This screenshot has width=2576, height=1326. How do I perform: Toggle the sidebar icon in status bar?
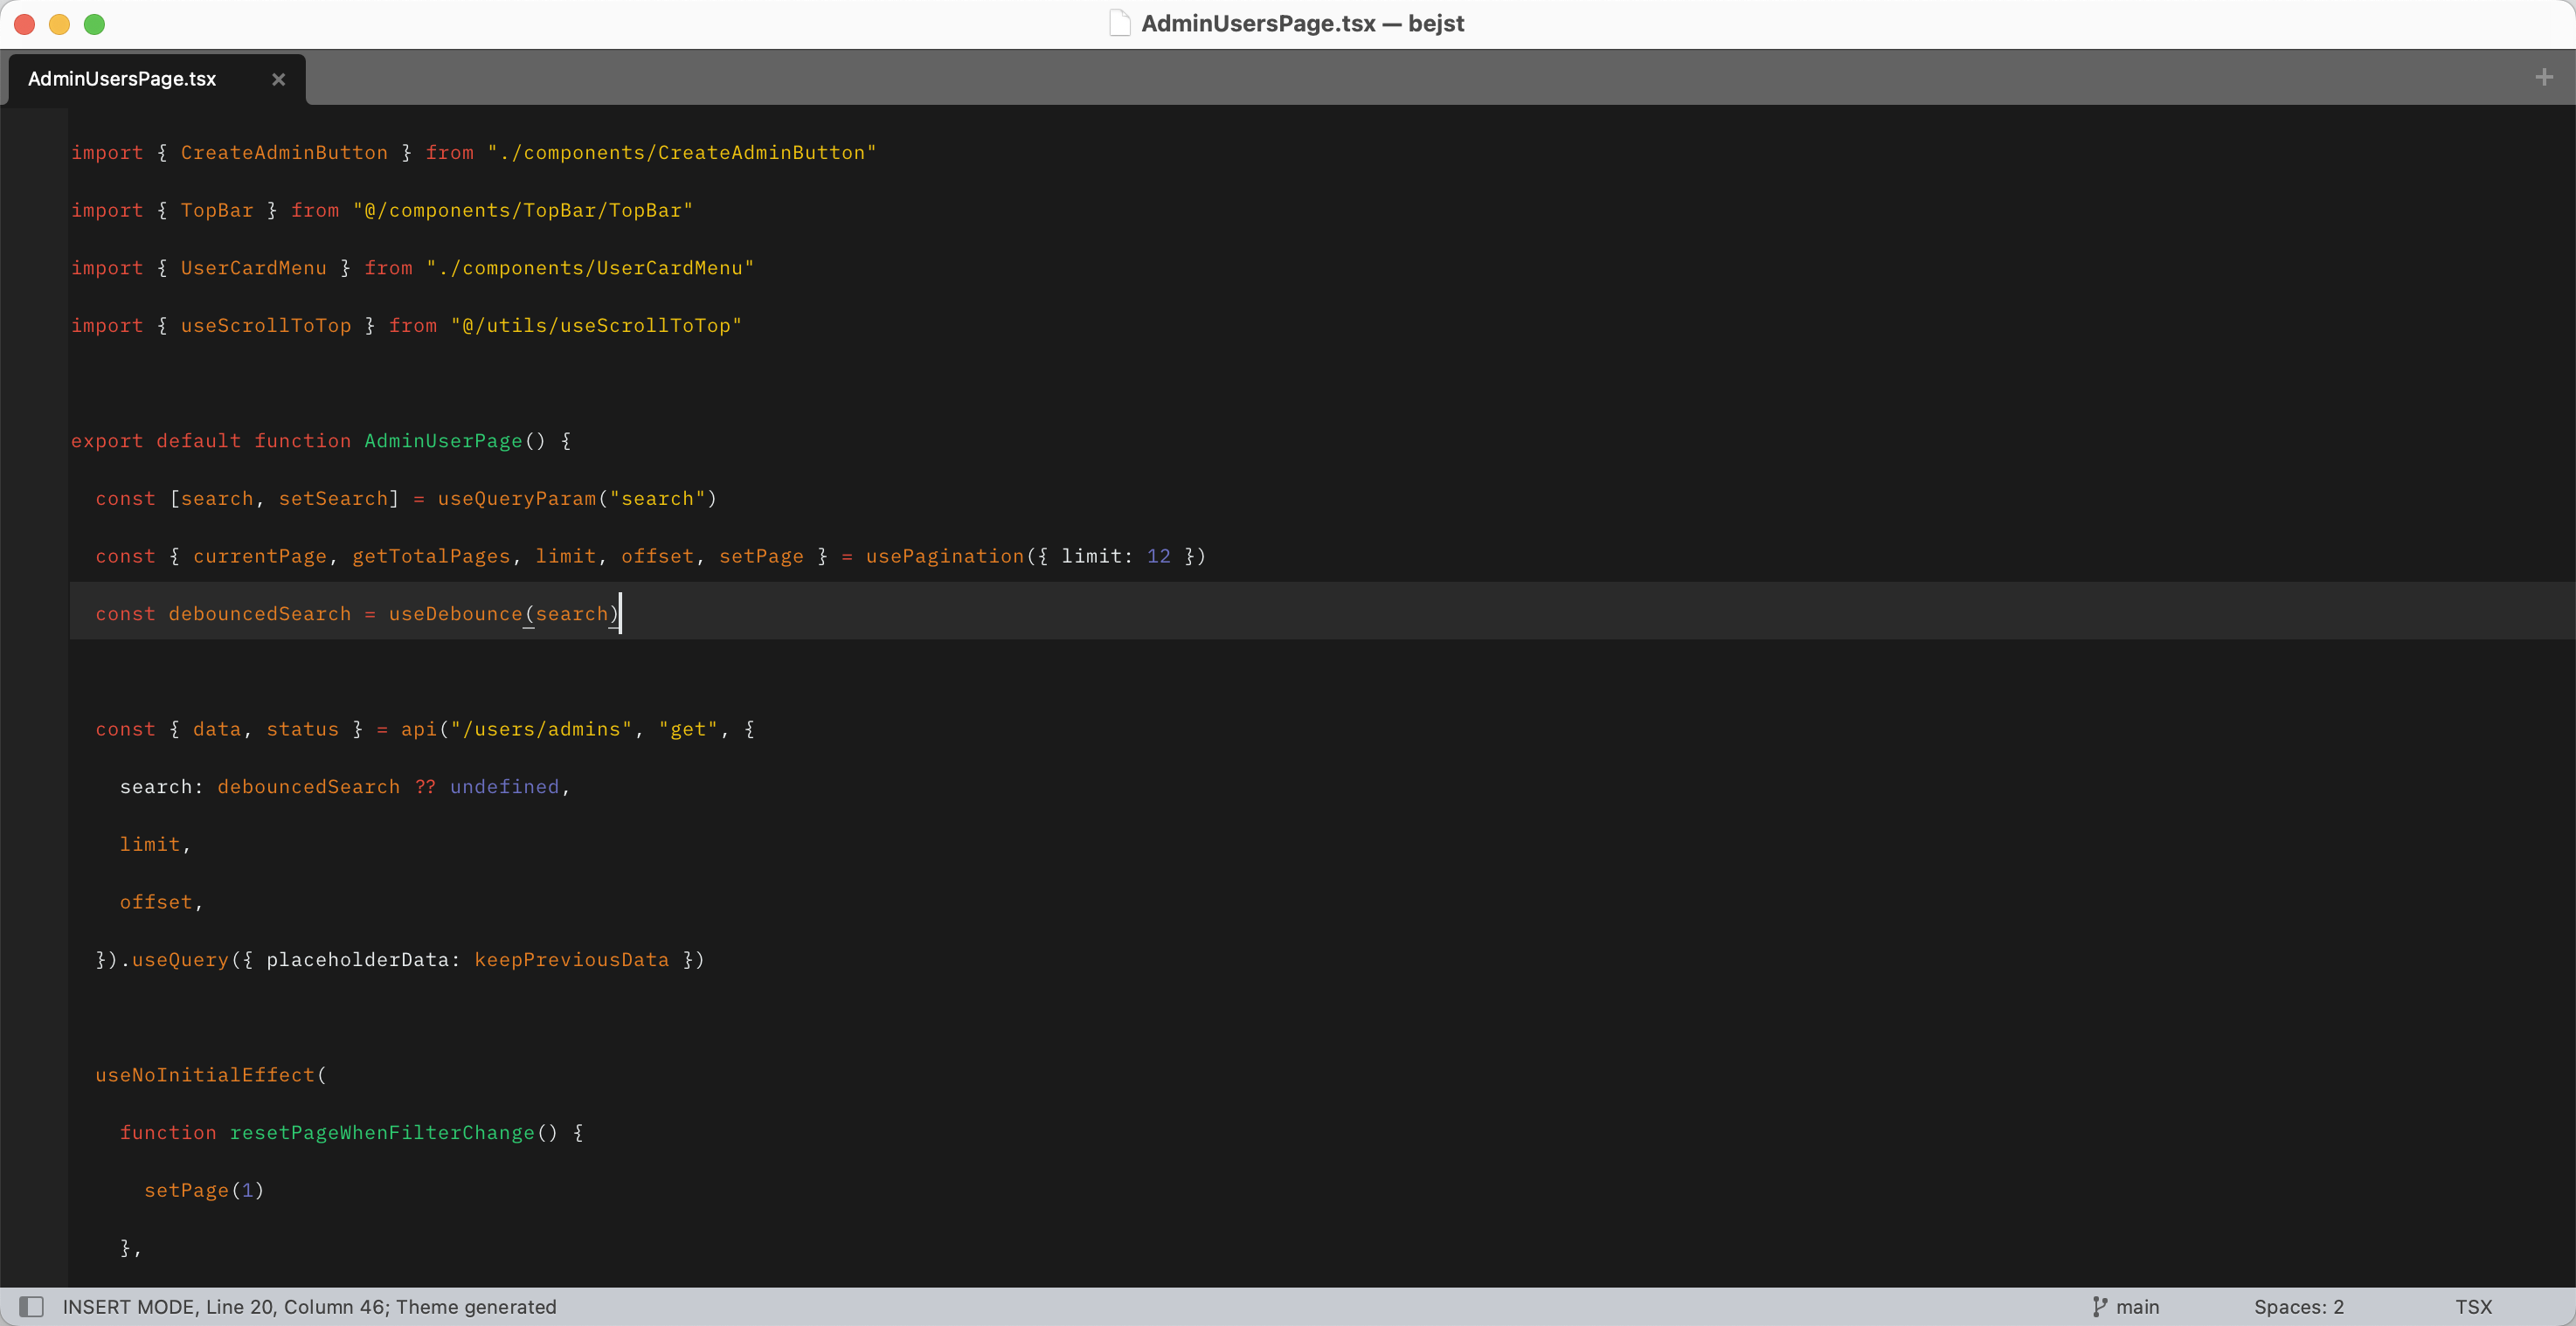32,1306
